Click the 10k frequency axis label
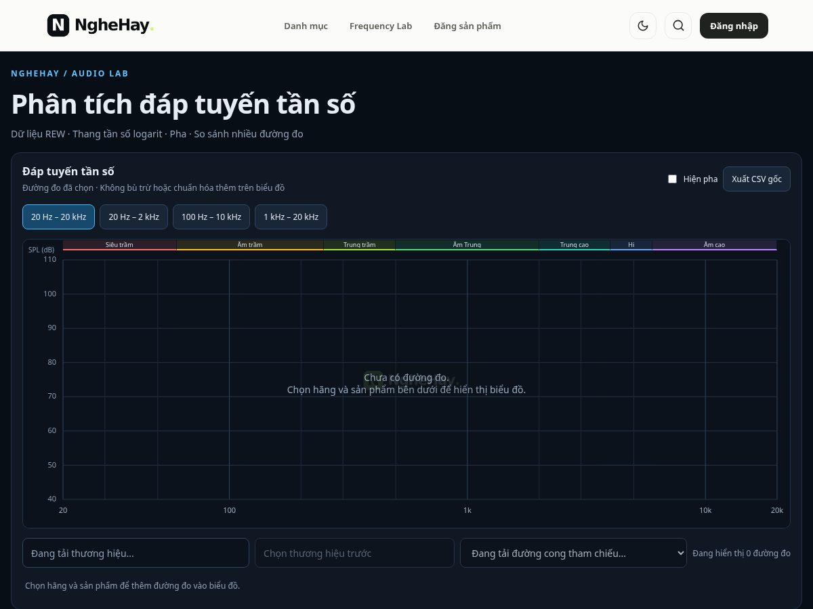 705,510
